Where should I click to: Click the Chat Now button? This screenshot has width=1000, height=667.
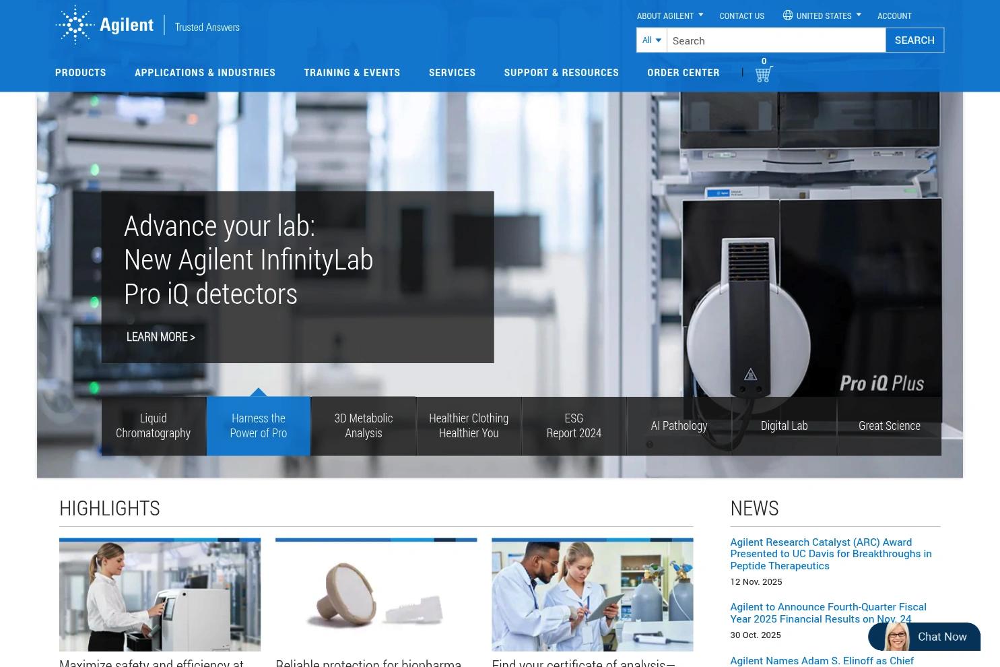[924, 637]
